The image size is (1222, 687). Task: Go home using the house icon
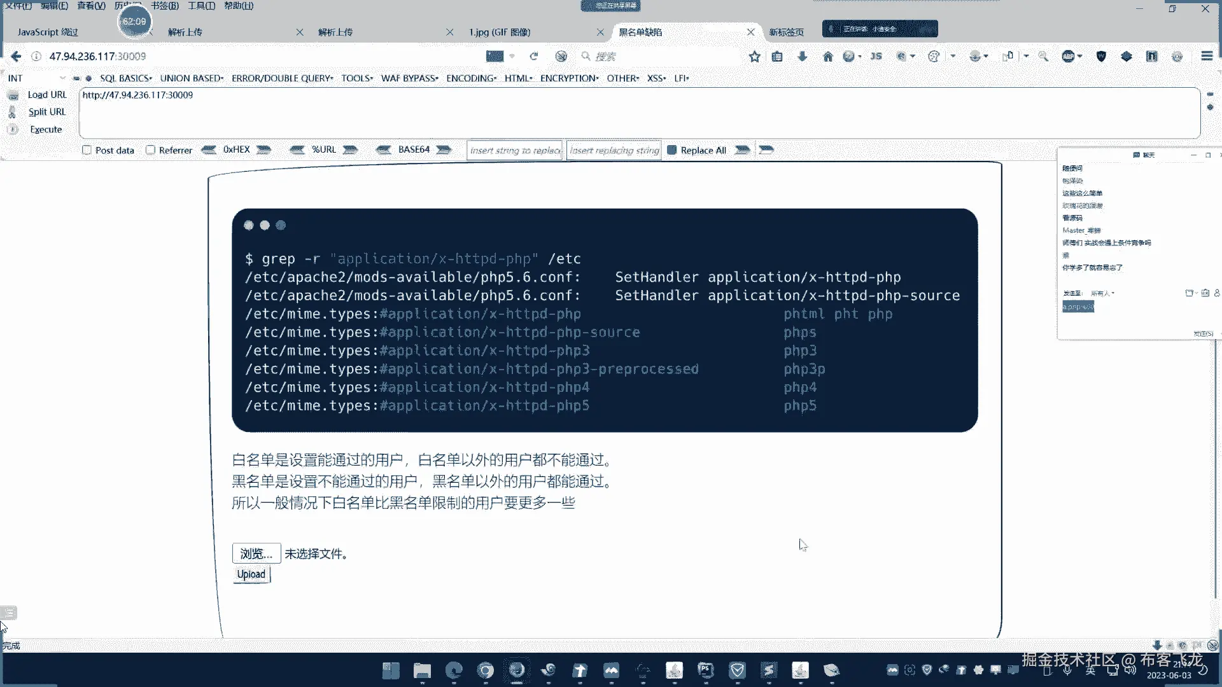[x=827, y=57]
